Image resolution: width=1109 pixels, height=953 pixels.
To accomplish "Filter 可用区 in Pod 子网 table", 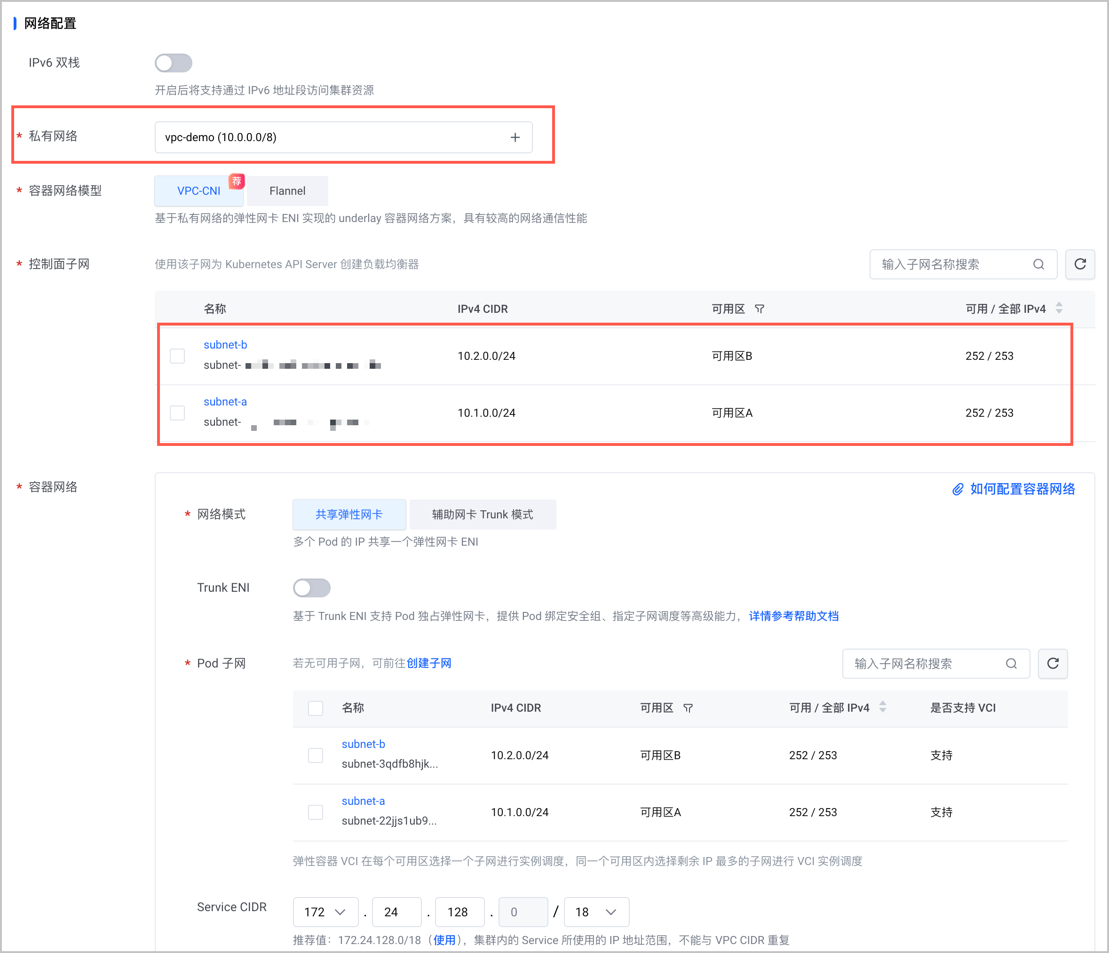I will 689,708.
